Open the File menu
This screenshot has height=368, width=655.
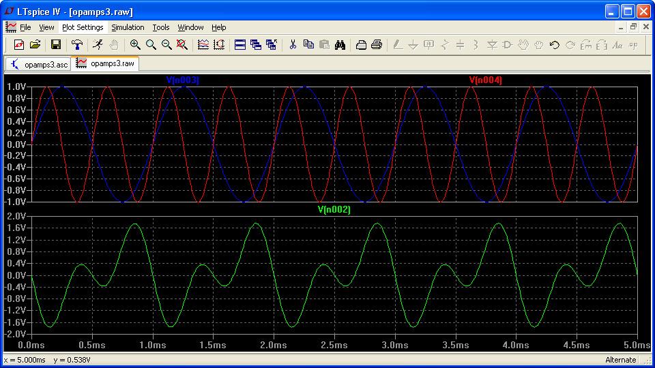pyautogui.click(x=25, y=27)
